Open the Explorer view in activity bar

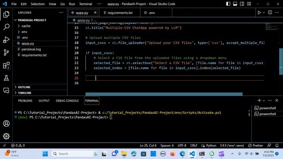pyautogui.click(x=6, y=14)
